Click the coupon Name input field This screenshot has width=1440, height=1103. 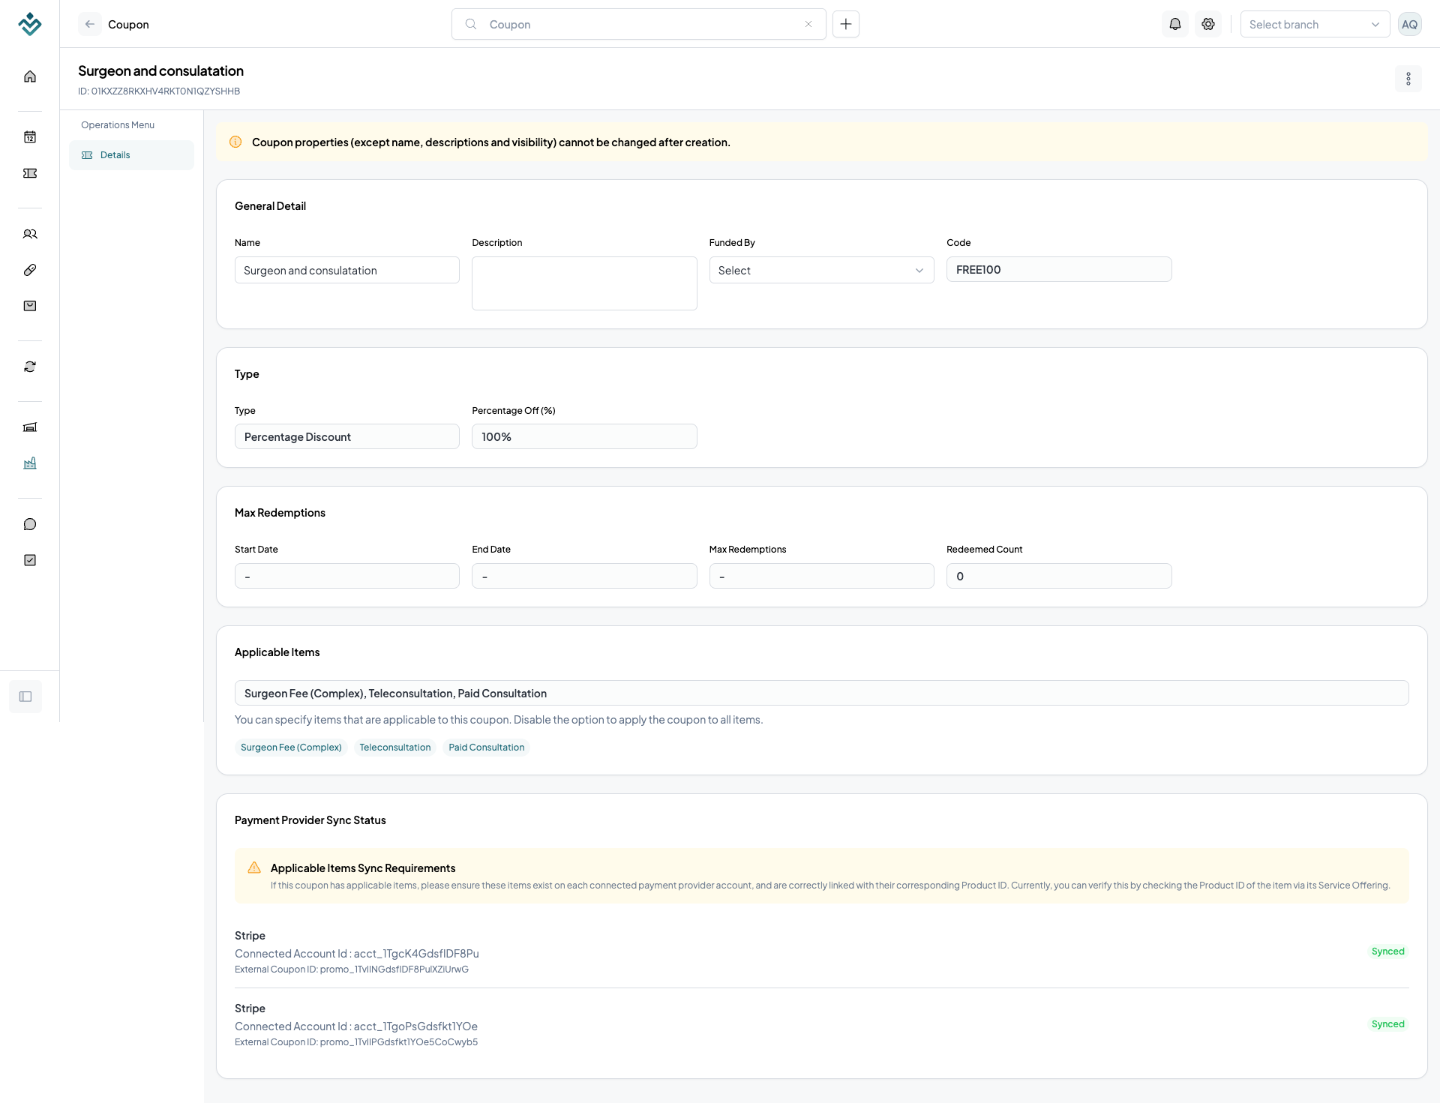[x=346, y=270]
